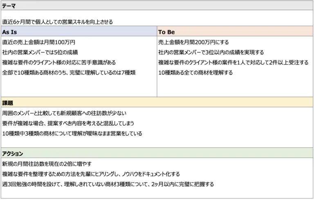Click the line ending with ノウハウをドキュメント化する
The width and height of the screenshot is (314, 200).
pyautogui.click(x=91, y=174)
